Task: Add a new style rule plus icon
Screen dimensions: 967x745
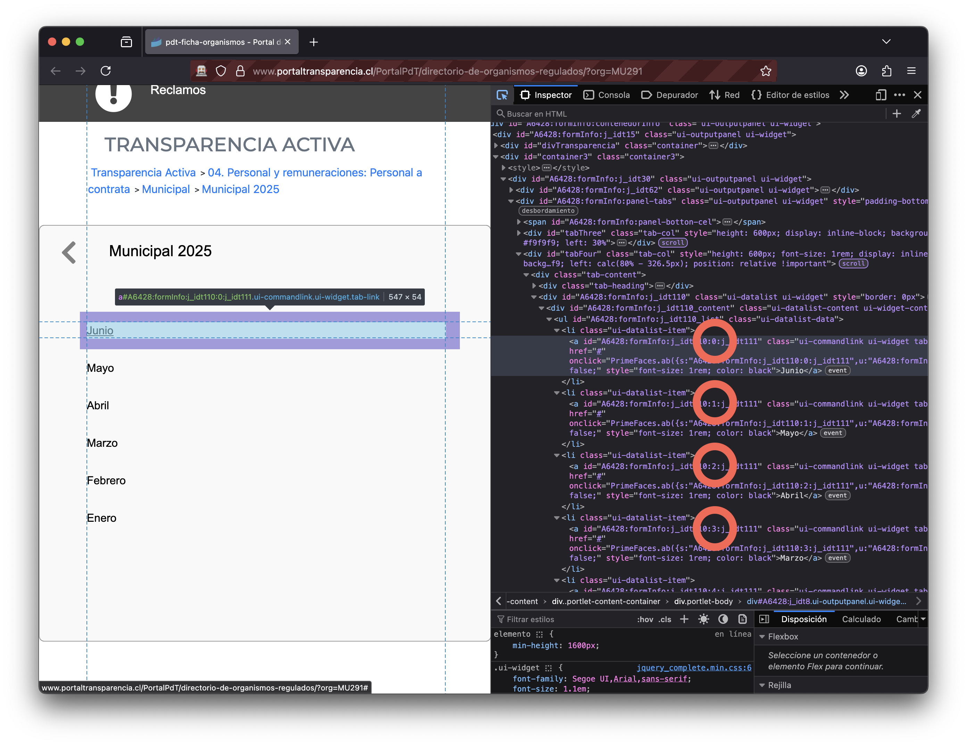Action: (684, 619)
